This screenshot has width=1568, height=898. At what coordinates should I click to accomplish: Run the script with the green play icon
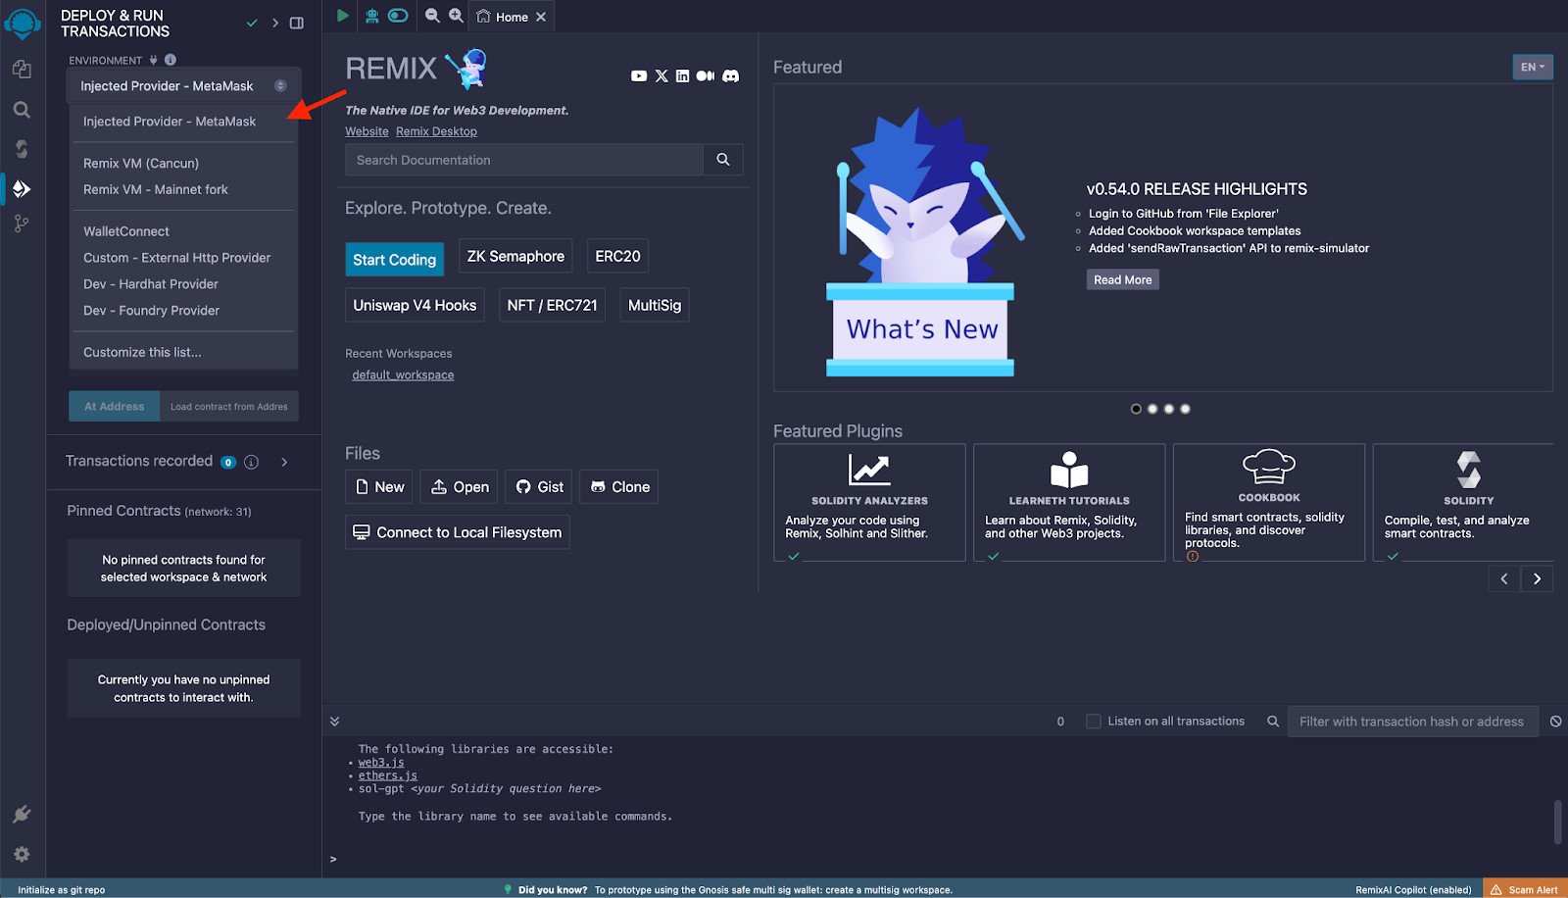coord(342,16)
